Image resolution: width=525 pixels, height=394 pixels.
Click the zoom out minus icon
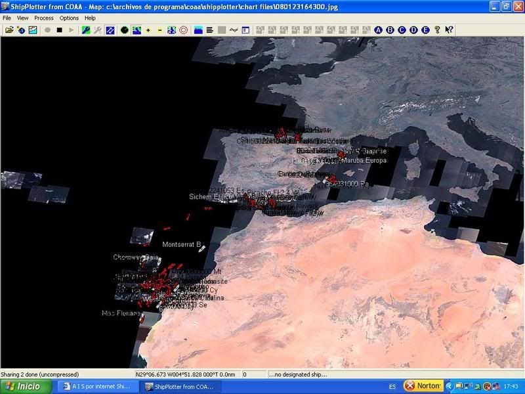[159, 30]
